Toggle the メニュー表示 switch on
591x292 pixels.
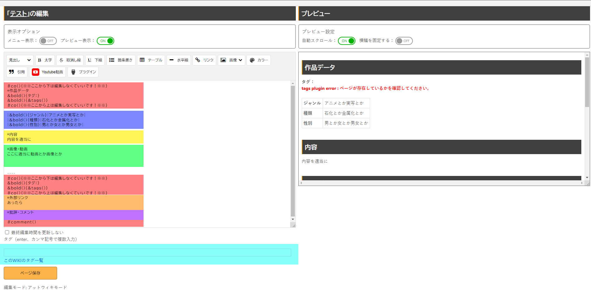pos(48,41)
